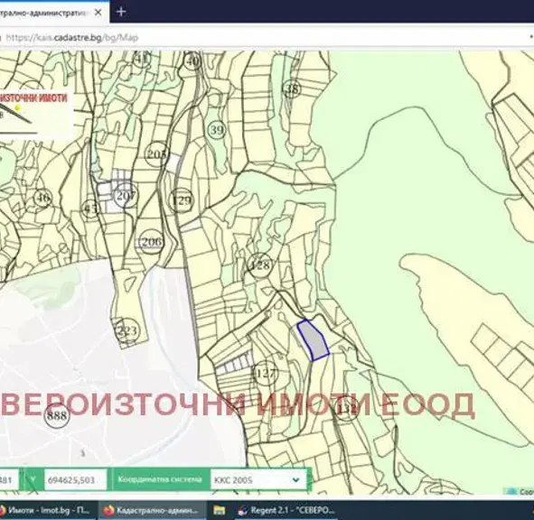Click district label 127 on the map
Screen dimensions: 534x520
coord(266,374)
